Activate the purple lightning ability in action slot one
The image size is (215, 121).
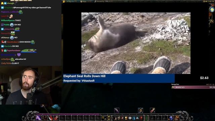(39, 118)
